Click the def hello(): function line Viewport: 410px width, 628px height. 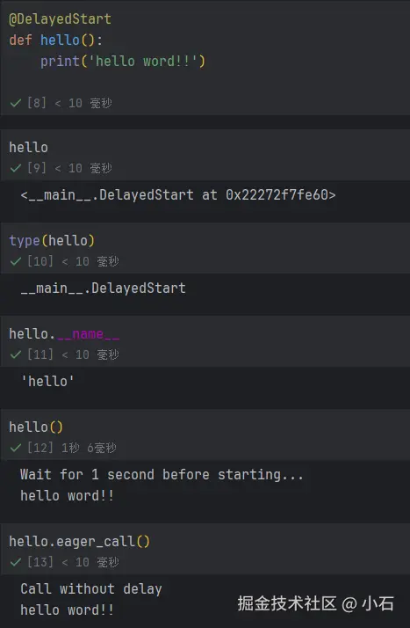point(55,40)
